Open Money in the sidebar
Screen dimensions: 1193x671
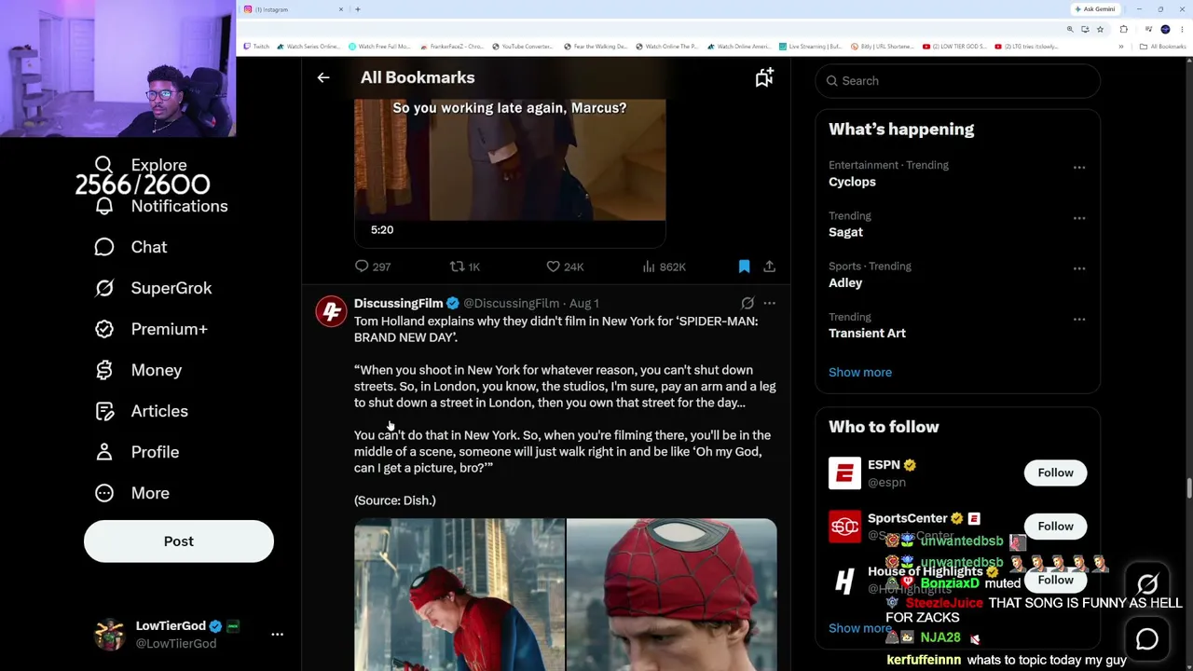coord(138,370)
